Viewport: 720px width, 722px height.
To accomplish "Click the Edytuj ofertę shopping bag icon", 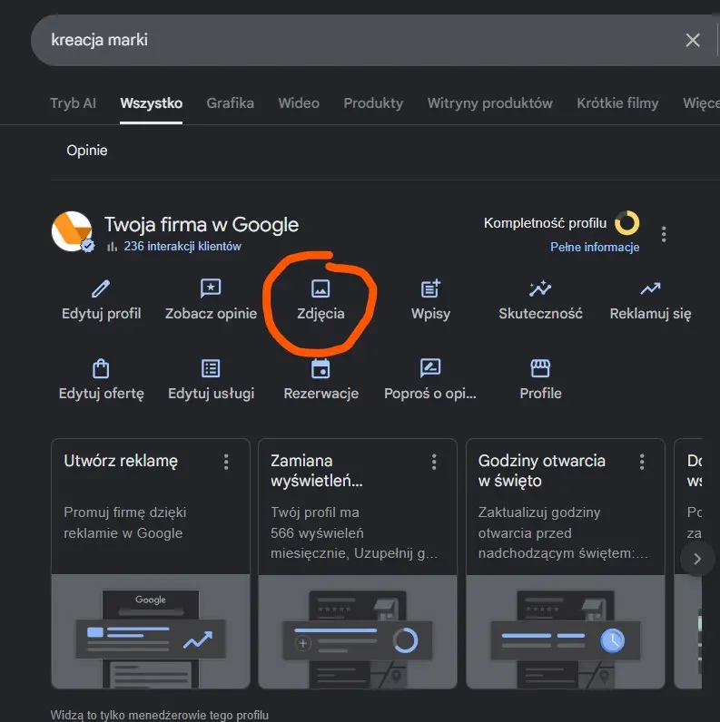I will pos(101,368).
